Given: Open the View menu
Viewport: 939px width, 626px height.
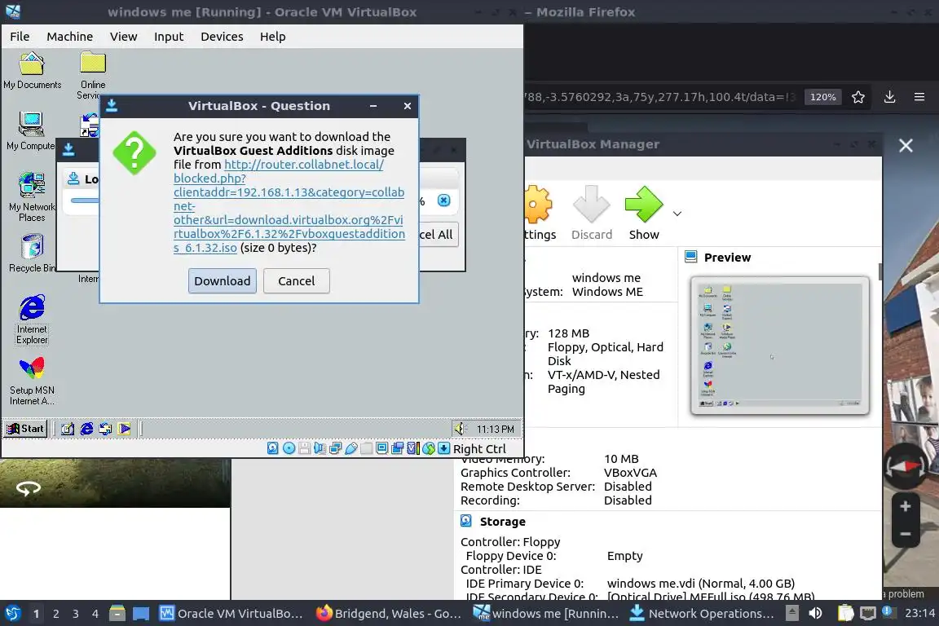Looking at the screenshot, I should point(123,37).
